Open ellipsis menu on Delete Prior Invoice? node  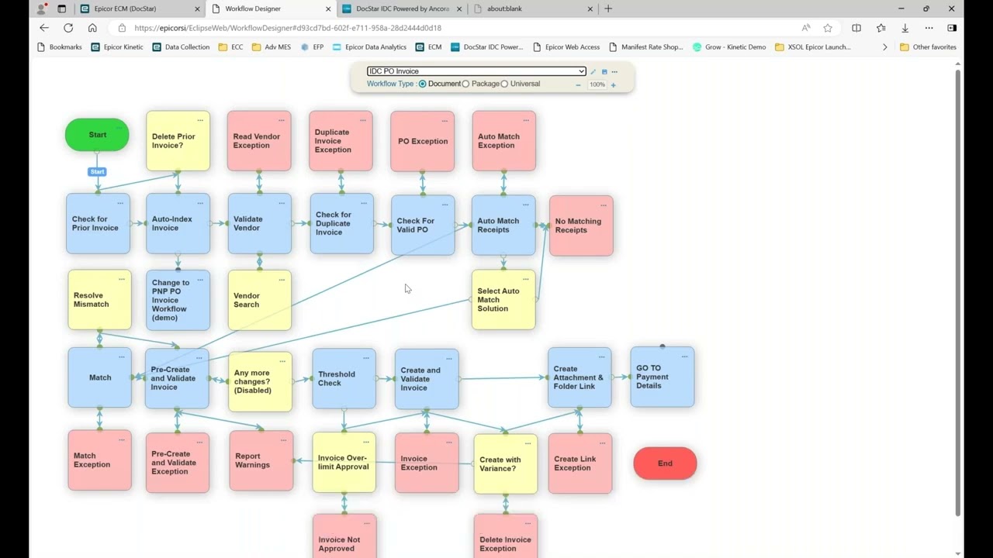(x=200, y=120)
